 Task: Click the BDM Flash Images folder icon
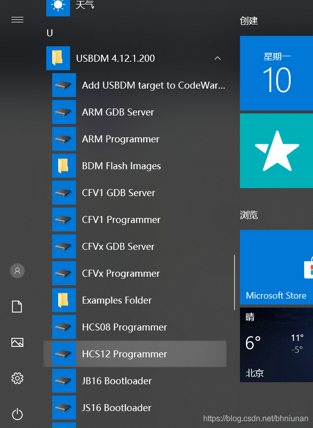click(64, 166)
